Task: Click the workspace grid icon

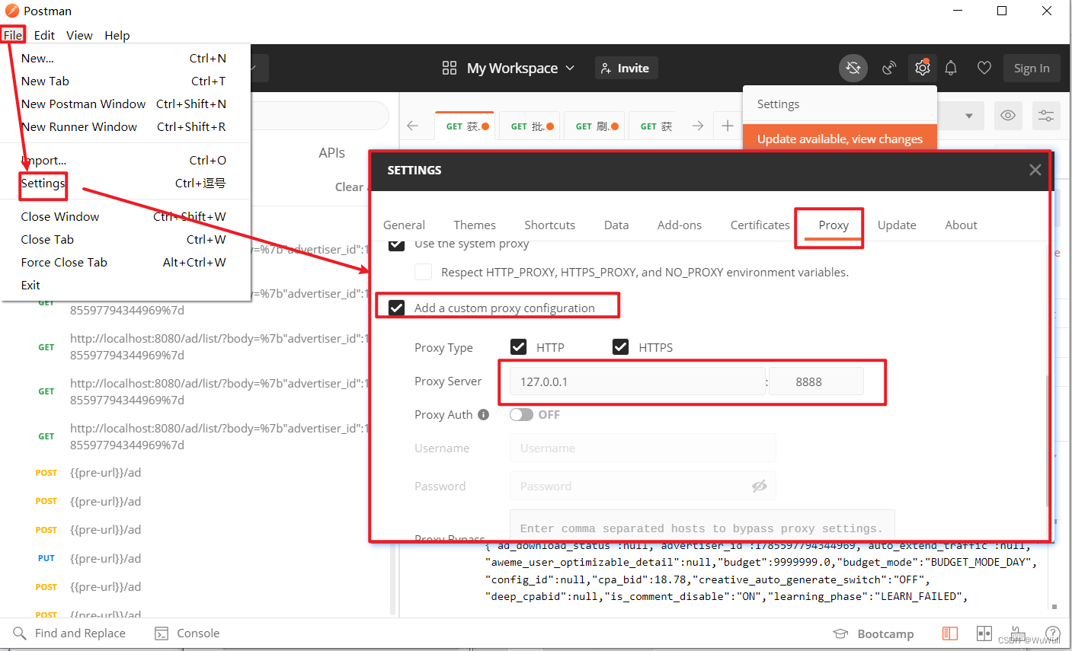Action: tap(450, 68)
